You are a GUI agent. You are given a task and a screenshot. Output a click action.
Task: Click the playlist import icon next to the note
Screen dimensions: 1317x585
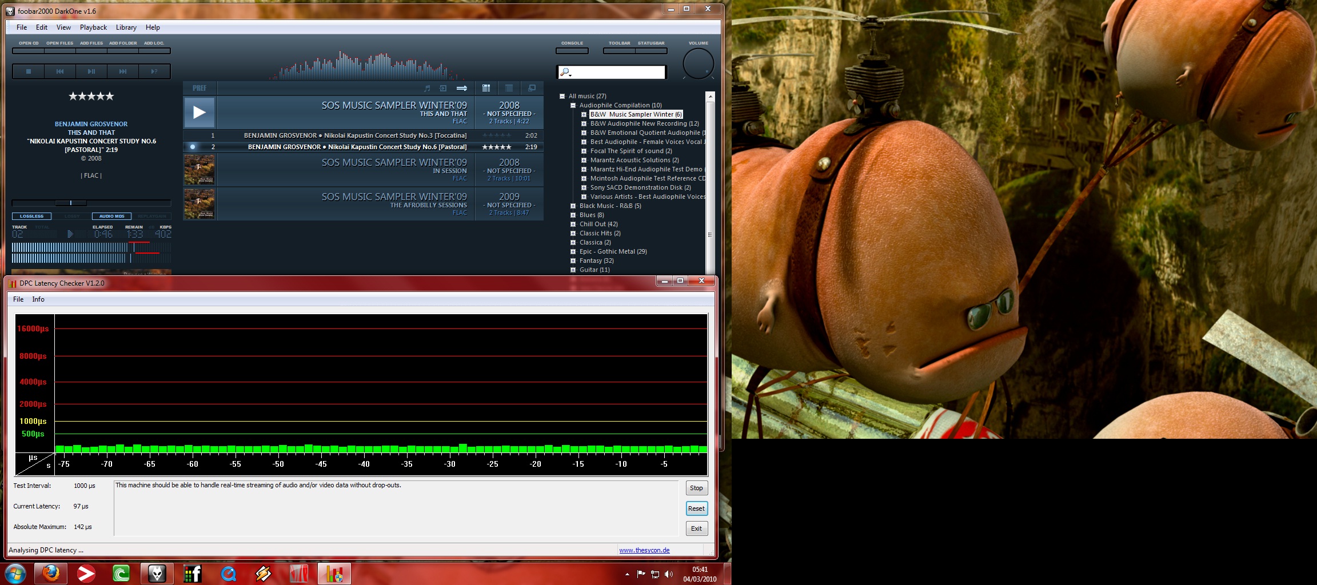click(x=443, y=88)
